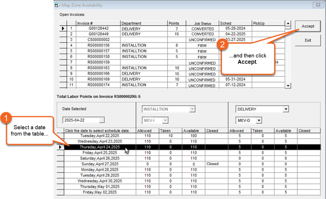Expand the MEV-I zone dropdown
The width and height of the screenshot is (326, 199).
pyautogui.click(x=165, y=120)
